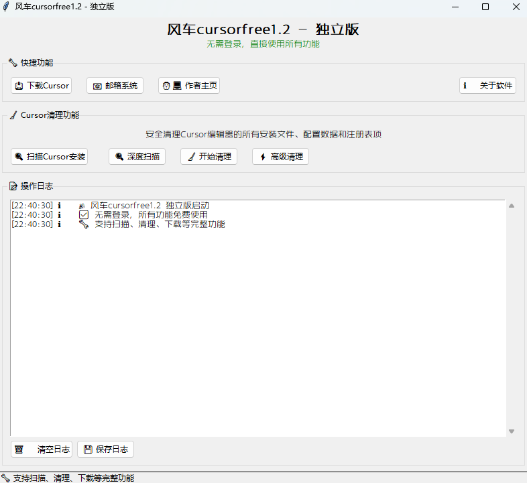Launch 高级清理 advanced cleaning
The height and width of the screenshot is (483, 527).
click(x=281, y=157)
